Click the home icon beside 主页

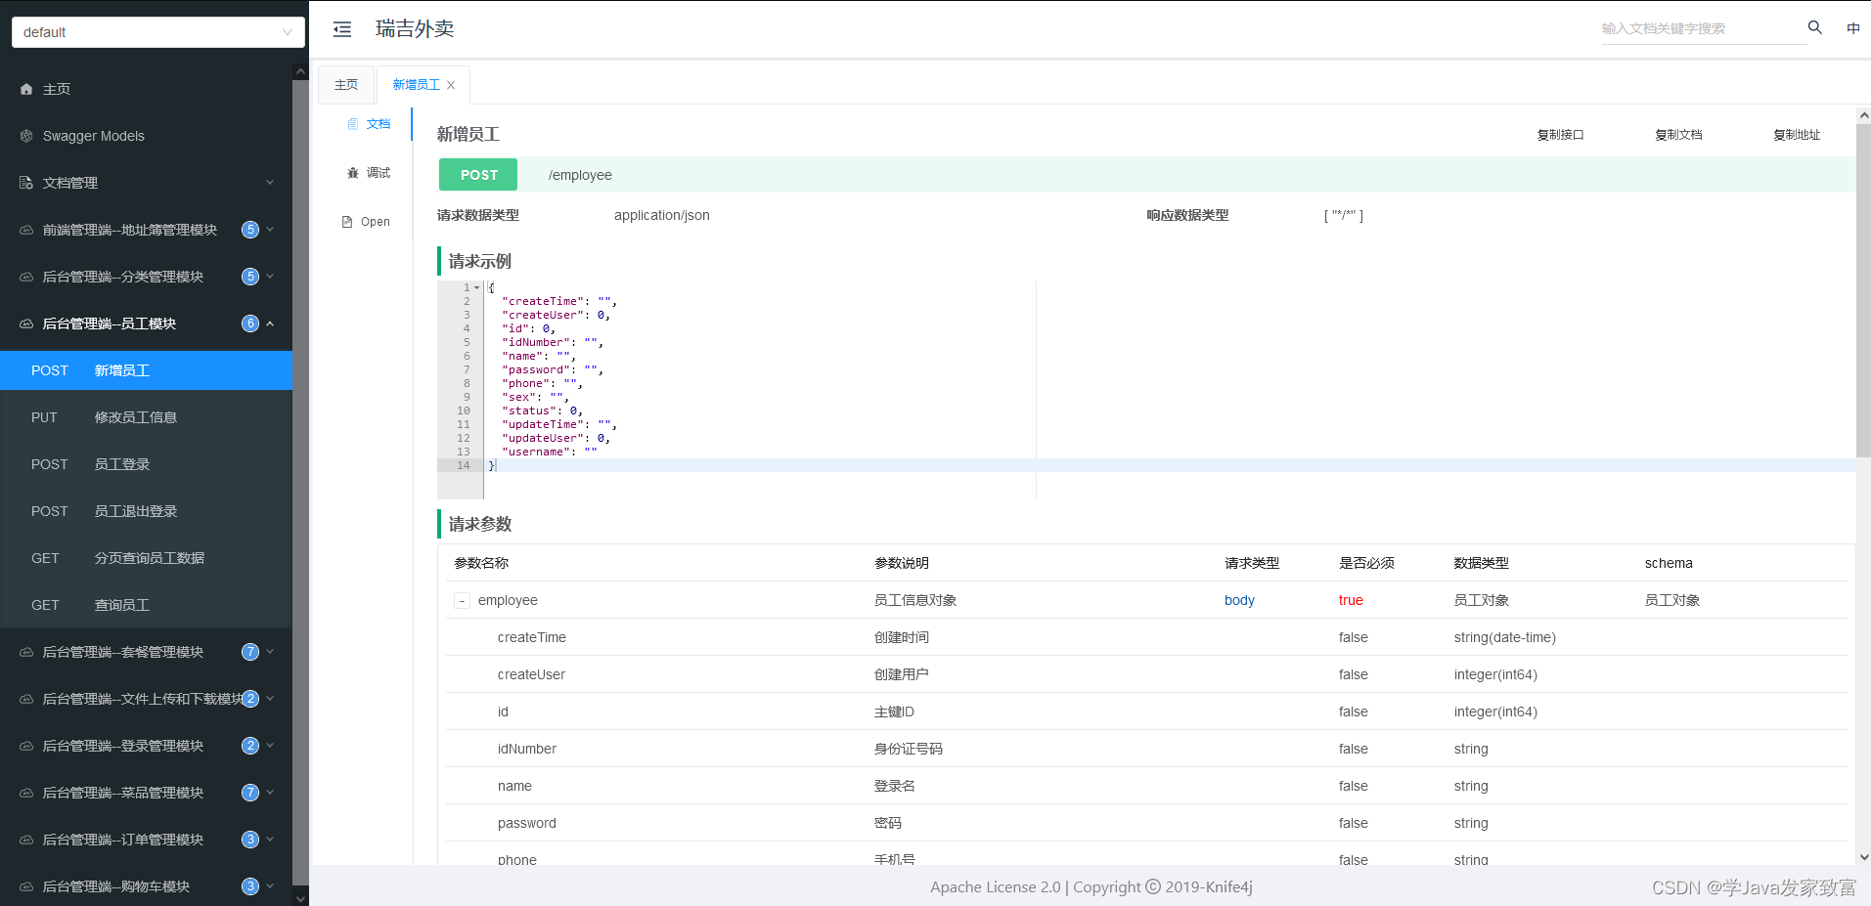26,89
